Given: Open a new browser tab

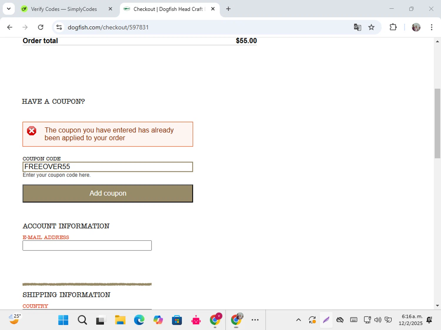Looking at the screenshot, I should tap(228, 9).
